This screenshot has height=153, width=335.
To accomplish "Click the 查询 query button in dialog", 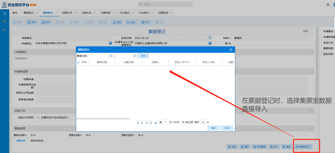I will tap(143, 56).
